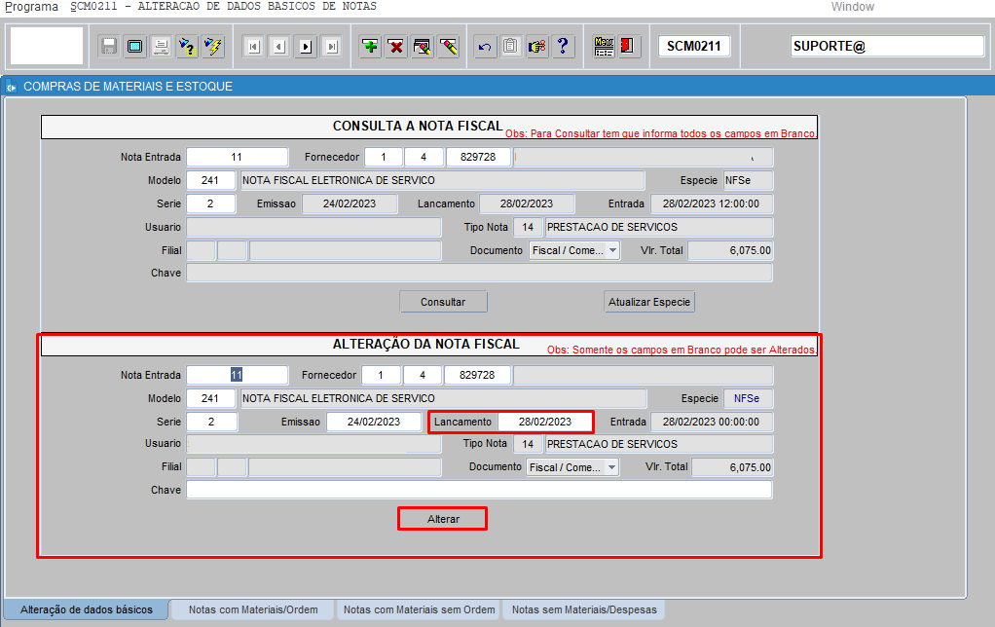
Task: Click the Consultar button
Action: pyautogui.click(x=443, y=302)
